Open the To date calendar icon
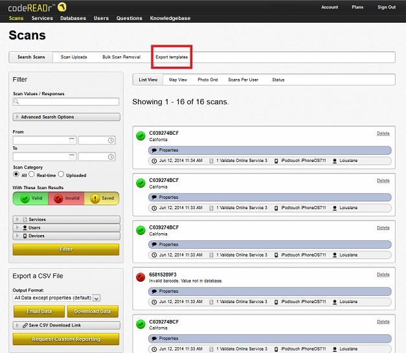 72,157
